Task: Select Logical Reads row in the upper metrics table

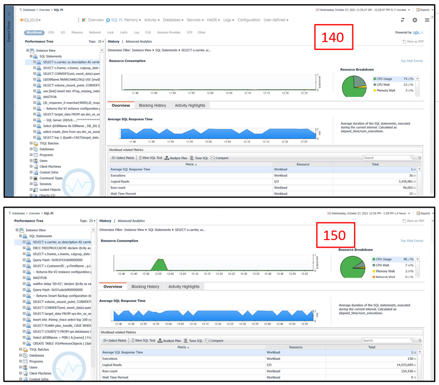Action: pyautogui.click(x=264, y=181)
